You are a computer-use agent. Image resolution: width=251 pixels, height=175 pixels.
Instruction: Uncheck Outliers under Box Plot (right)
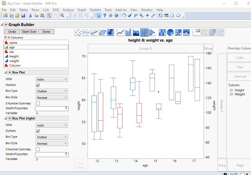pyautogui.click(x=38, y=131)
